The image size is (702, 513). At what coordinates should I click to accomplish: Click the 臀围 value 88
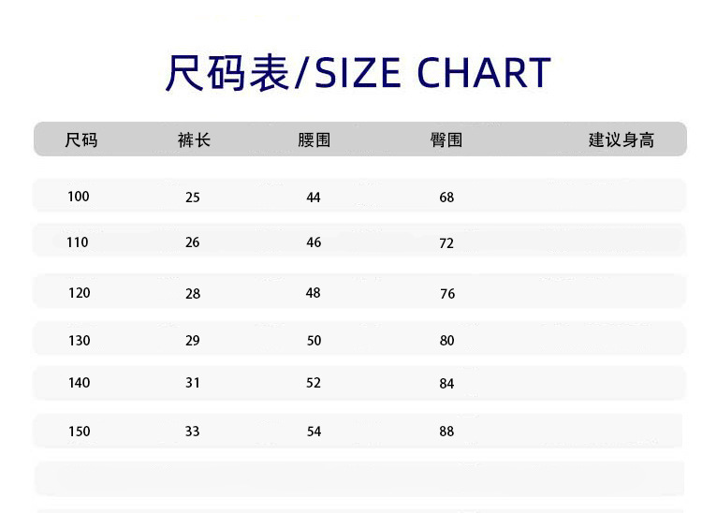coord(446,432)
